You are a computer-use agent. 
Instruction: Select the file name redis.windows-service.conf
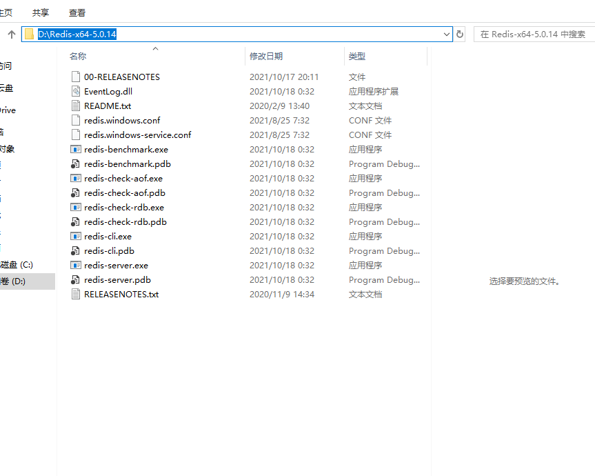[138, 135]
